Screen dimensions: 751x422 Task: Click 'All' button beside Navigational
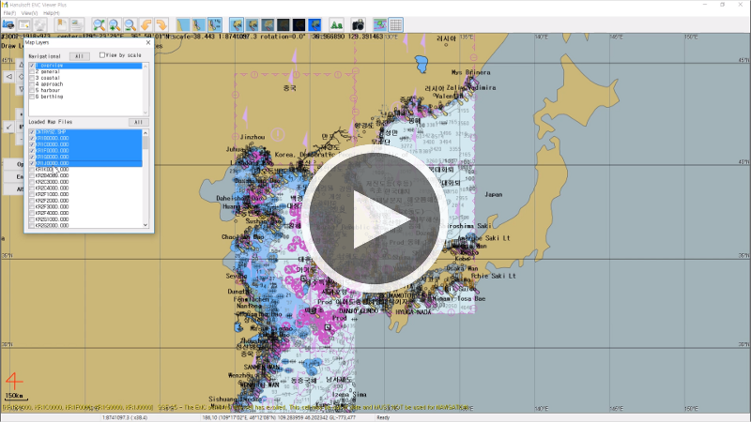point(79,56)
